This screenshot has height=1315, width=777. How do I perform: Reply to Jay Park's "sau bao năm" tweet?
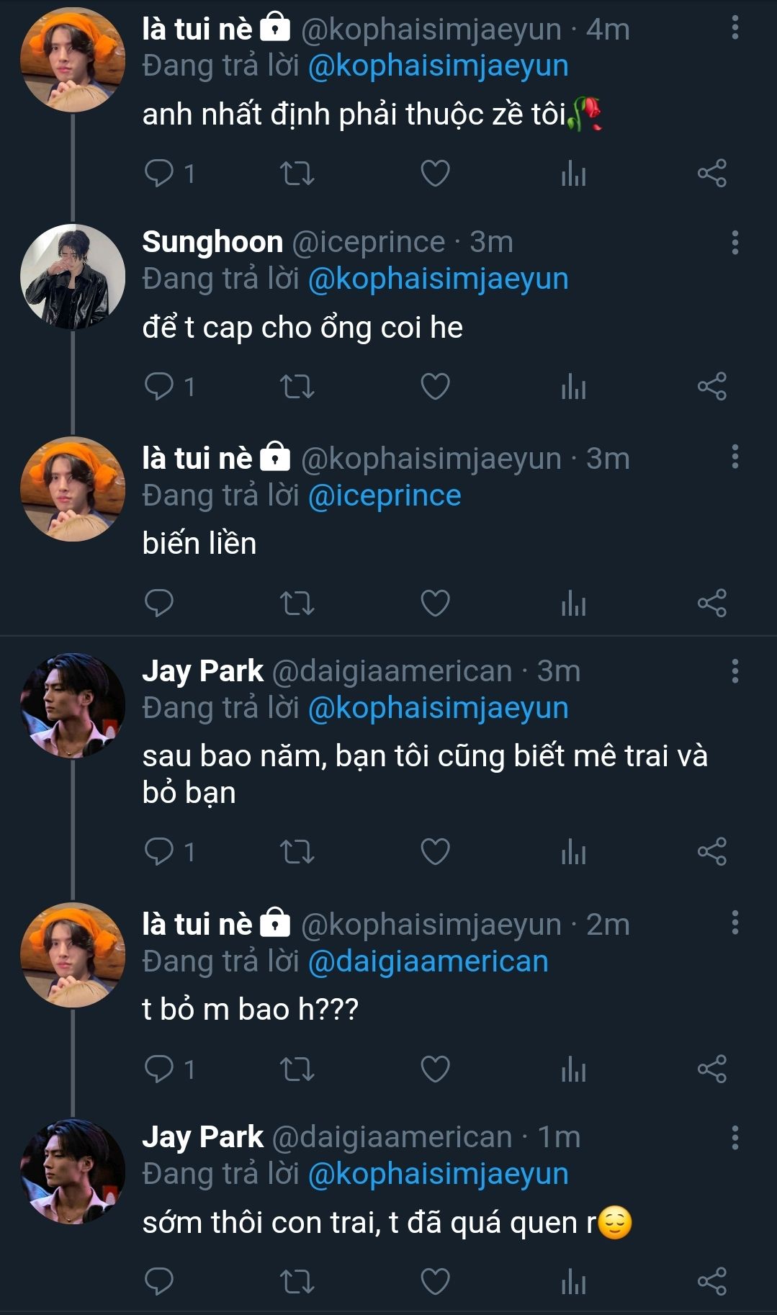[159, 852]
